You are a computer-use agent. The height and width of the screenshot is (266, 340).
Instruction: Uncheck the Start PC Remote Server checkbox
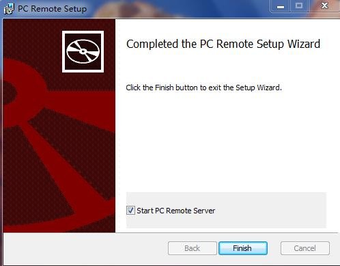coord(130,211)
